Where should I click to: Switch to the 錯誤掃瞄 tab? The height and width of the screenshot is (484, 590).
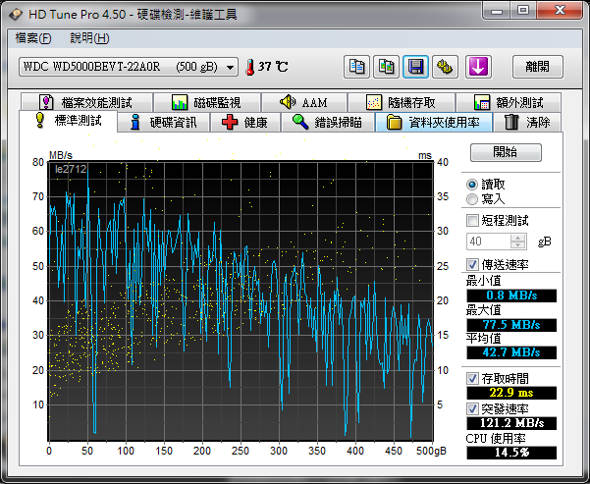tap(328, 123)
